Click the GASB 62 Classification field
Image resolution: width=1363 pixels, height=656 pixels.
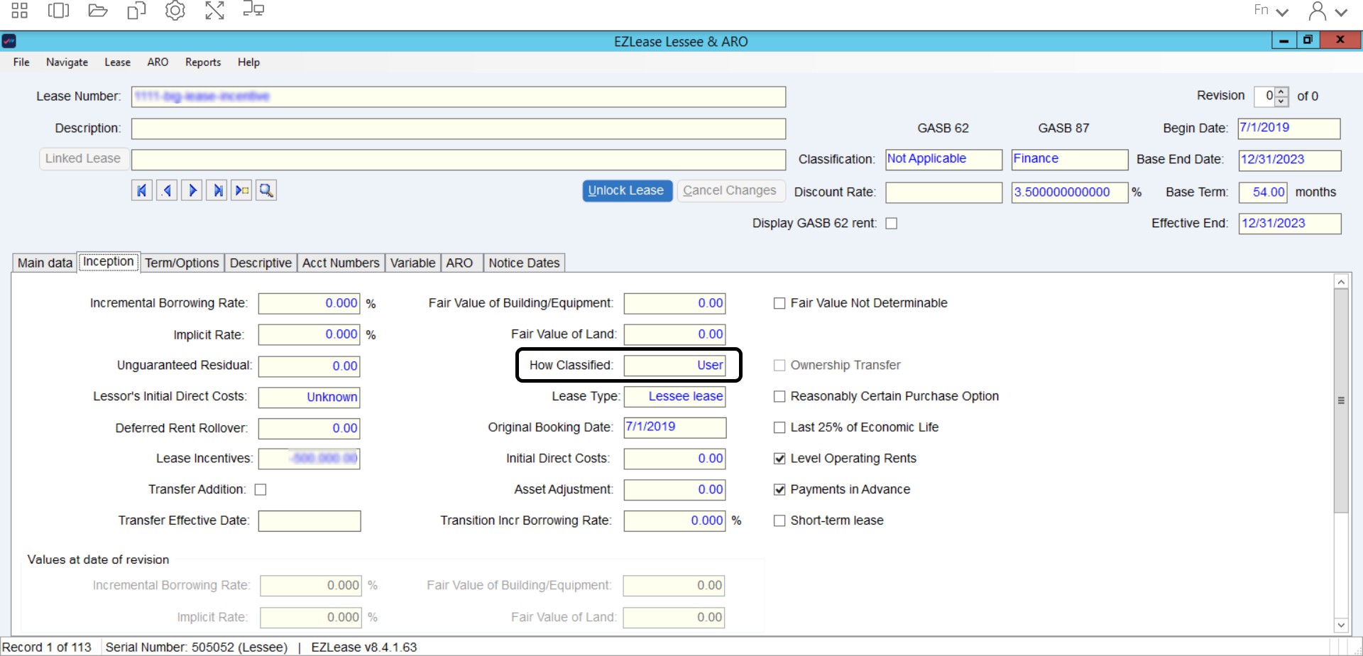(943, 159)
